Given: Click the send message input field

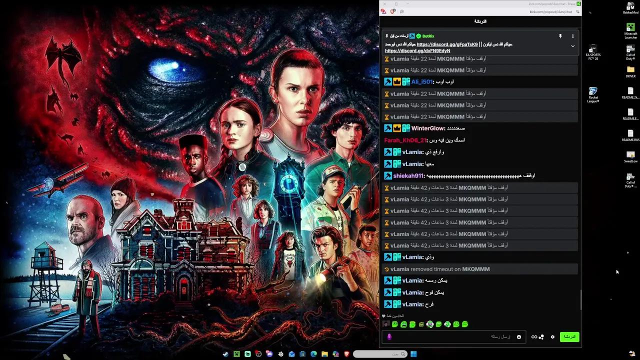Looking at the screenshot, I should pos(454,337).
